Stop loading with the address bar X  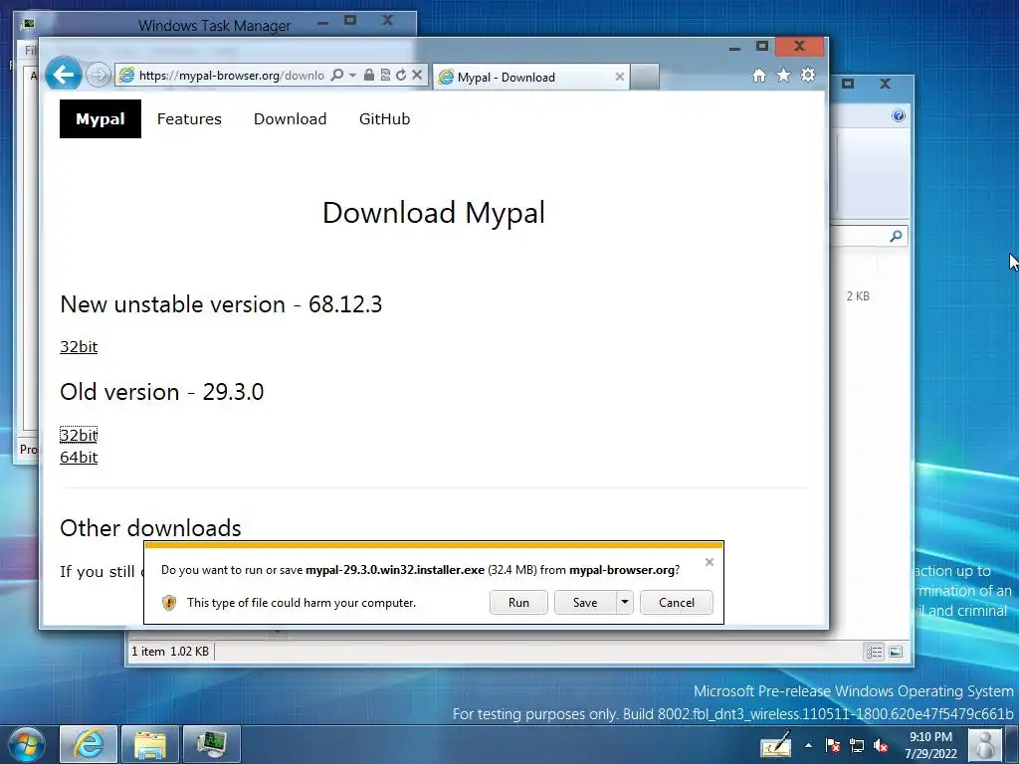pos(417,76)
